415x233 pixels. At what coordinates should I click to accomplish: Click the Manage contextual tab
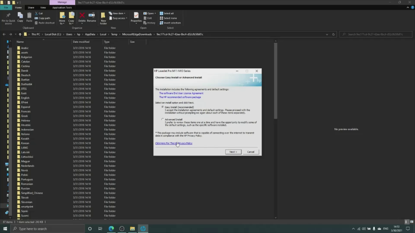click(x=62, y=2)
